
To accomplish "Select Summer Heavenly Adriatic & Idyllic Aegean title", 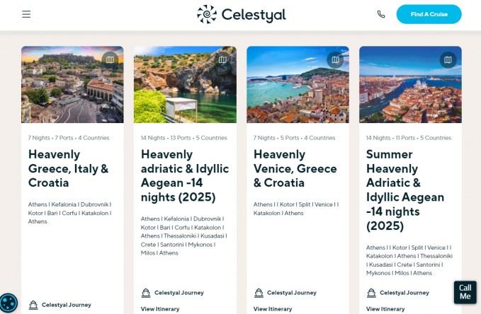I will (405, 190).
